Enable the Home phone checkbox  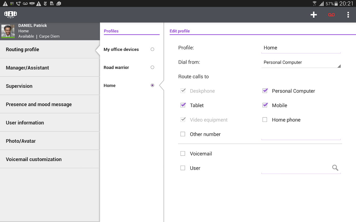click(x=265, y=120)
